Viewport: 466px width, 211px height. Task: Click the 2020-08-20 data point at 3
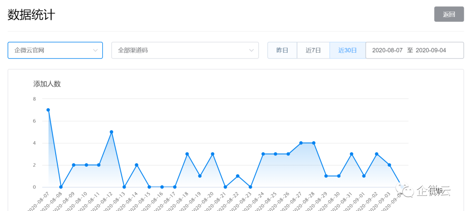click(212, 154)
